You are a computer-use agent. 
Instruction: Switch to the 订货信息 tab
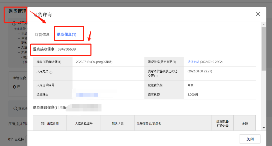point(42,35)
